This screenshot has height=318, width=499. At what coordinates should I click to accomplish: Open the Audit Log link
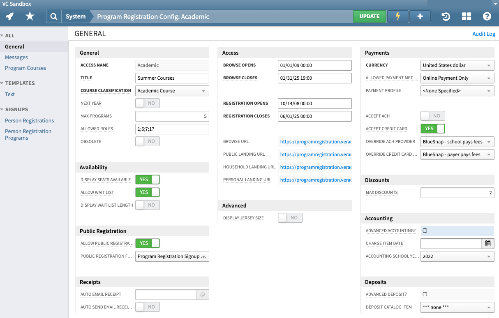(484, 34)
